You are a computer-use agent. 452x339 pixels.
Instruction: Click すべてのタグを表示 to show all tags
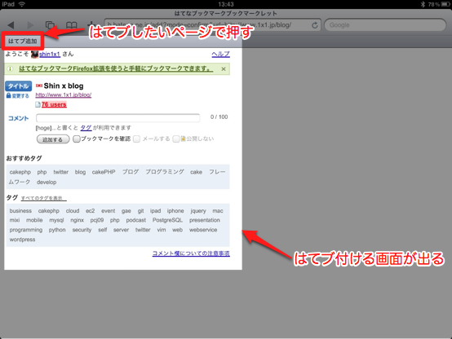(44, 198)
